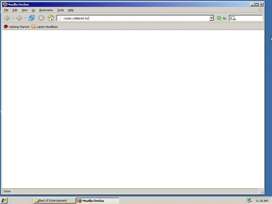Image resolution: width=272 pixels, height=204 pixels.
Task: Go to the Home page
Action: 51,18
